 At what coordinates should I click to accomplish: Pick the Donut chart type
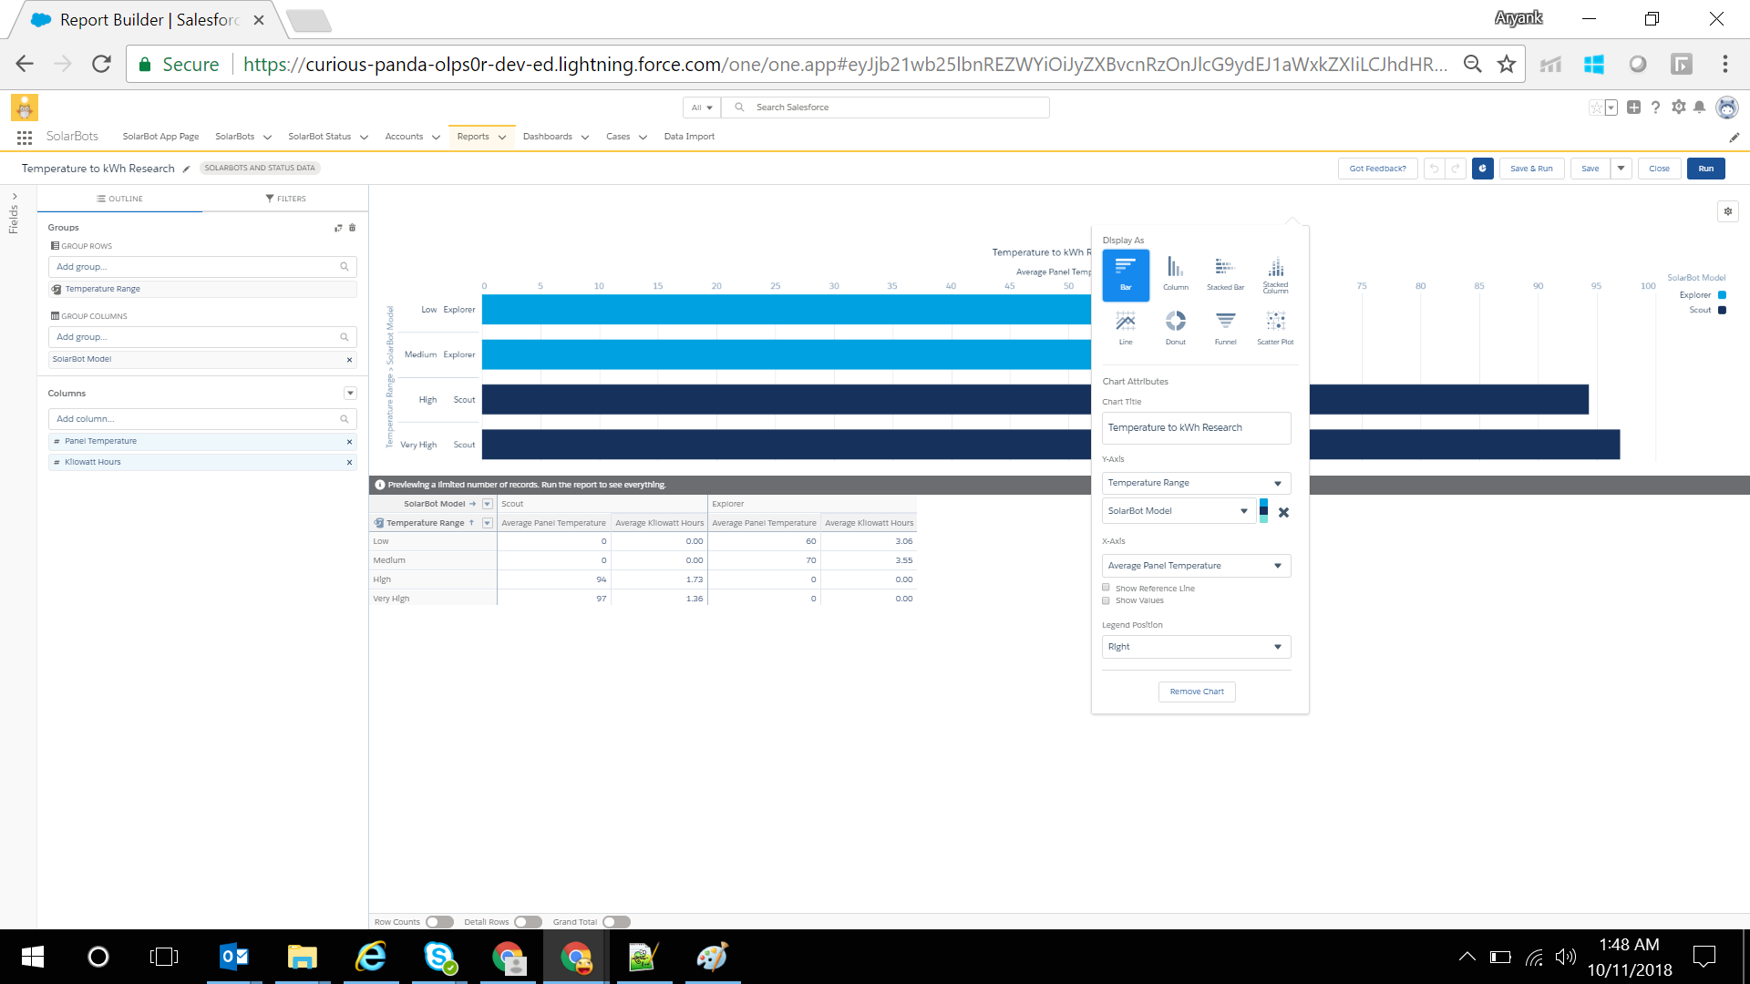1176,329
